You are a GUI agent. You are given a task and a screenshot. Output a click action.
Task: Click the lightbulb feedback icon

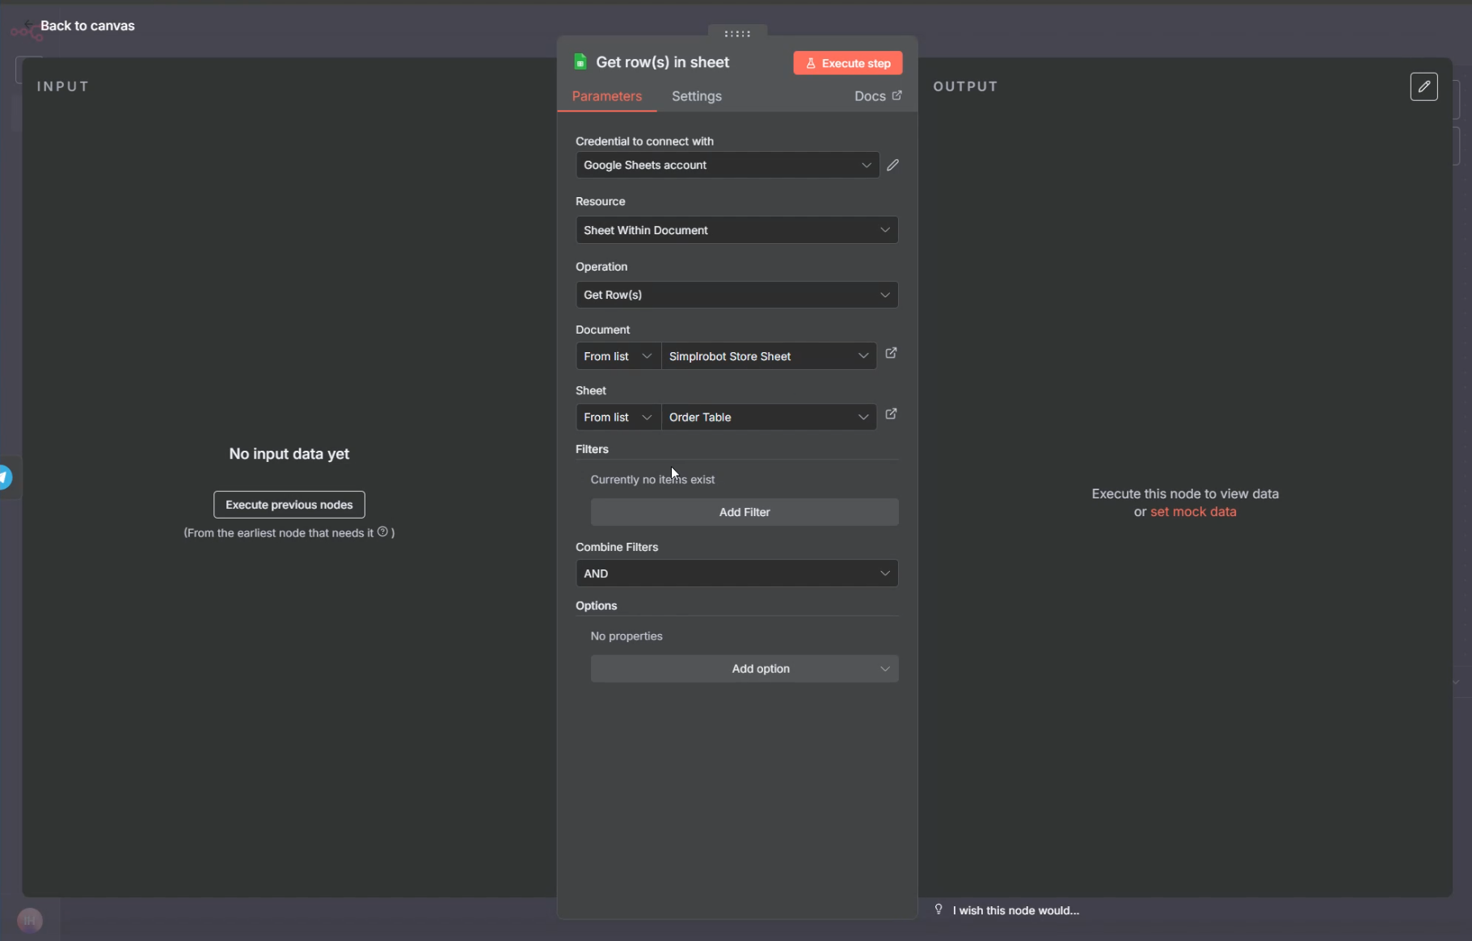[938, 909]
